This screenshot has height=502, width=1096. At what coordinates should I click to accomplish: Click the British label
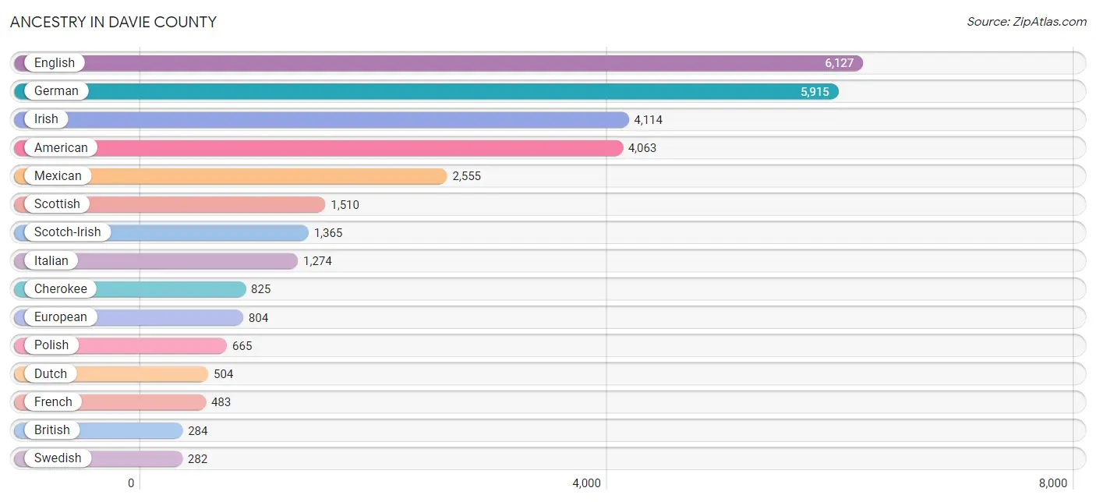(x=52, y=430)
